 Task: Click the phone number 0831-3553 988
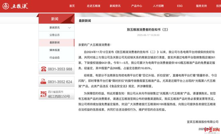pyautogui.click(x=60, y=69)
